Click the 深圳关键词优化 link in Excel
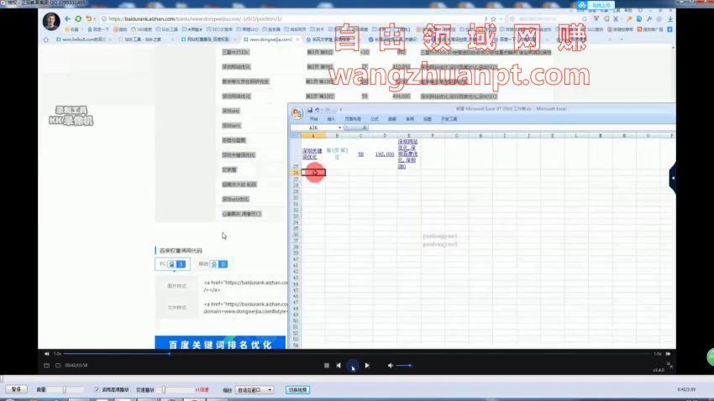Viewport: 714px width, 401px height. [x=312, y=154]
